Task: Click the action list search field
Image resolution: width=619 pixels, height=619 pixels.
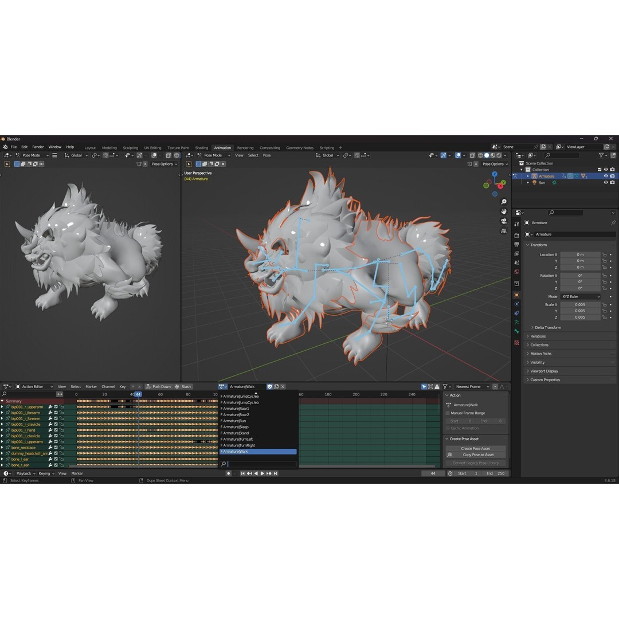Action: coord(258,464)
